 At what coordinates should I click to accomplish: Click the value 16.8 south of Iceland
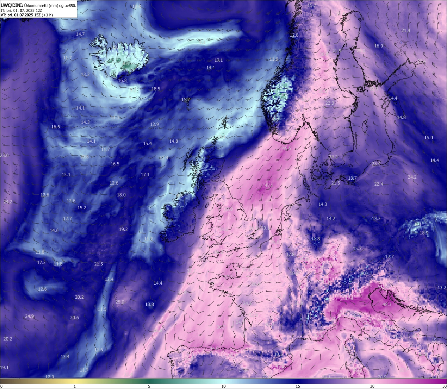123,80
